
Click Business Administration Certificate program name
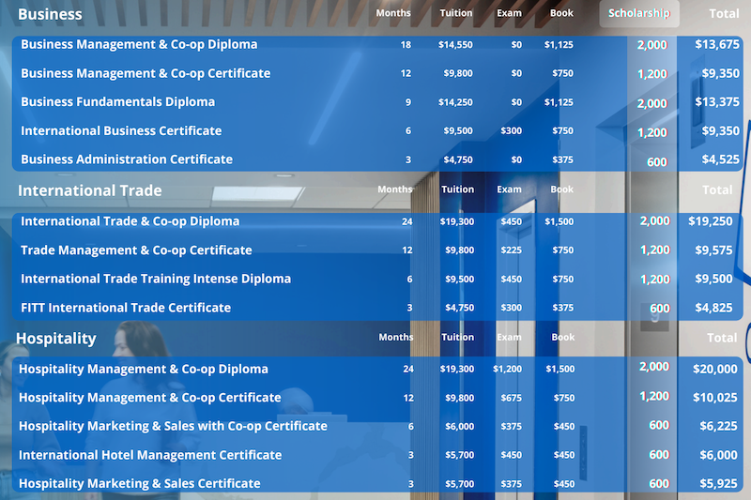click(127, 159)
